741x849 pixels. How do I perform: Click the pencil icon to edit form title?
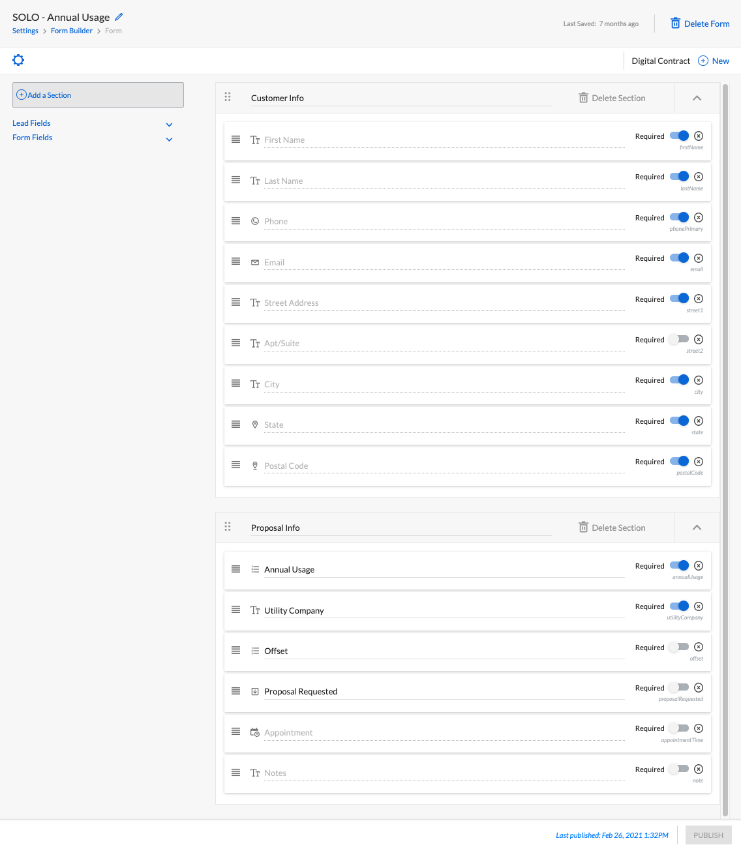click(x=119, y=17)
